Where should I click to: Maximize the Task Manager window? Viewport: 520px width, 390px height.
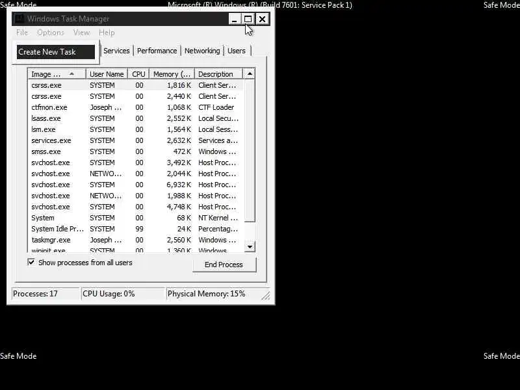248,19
